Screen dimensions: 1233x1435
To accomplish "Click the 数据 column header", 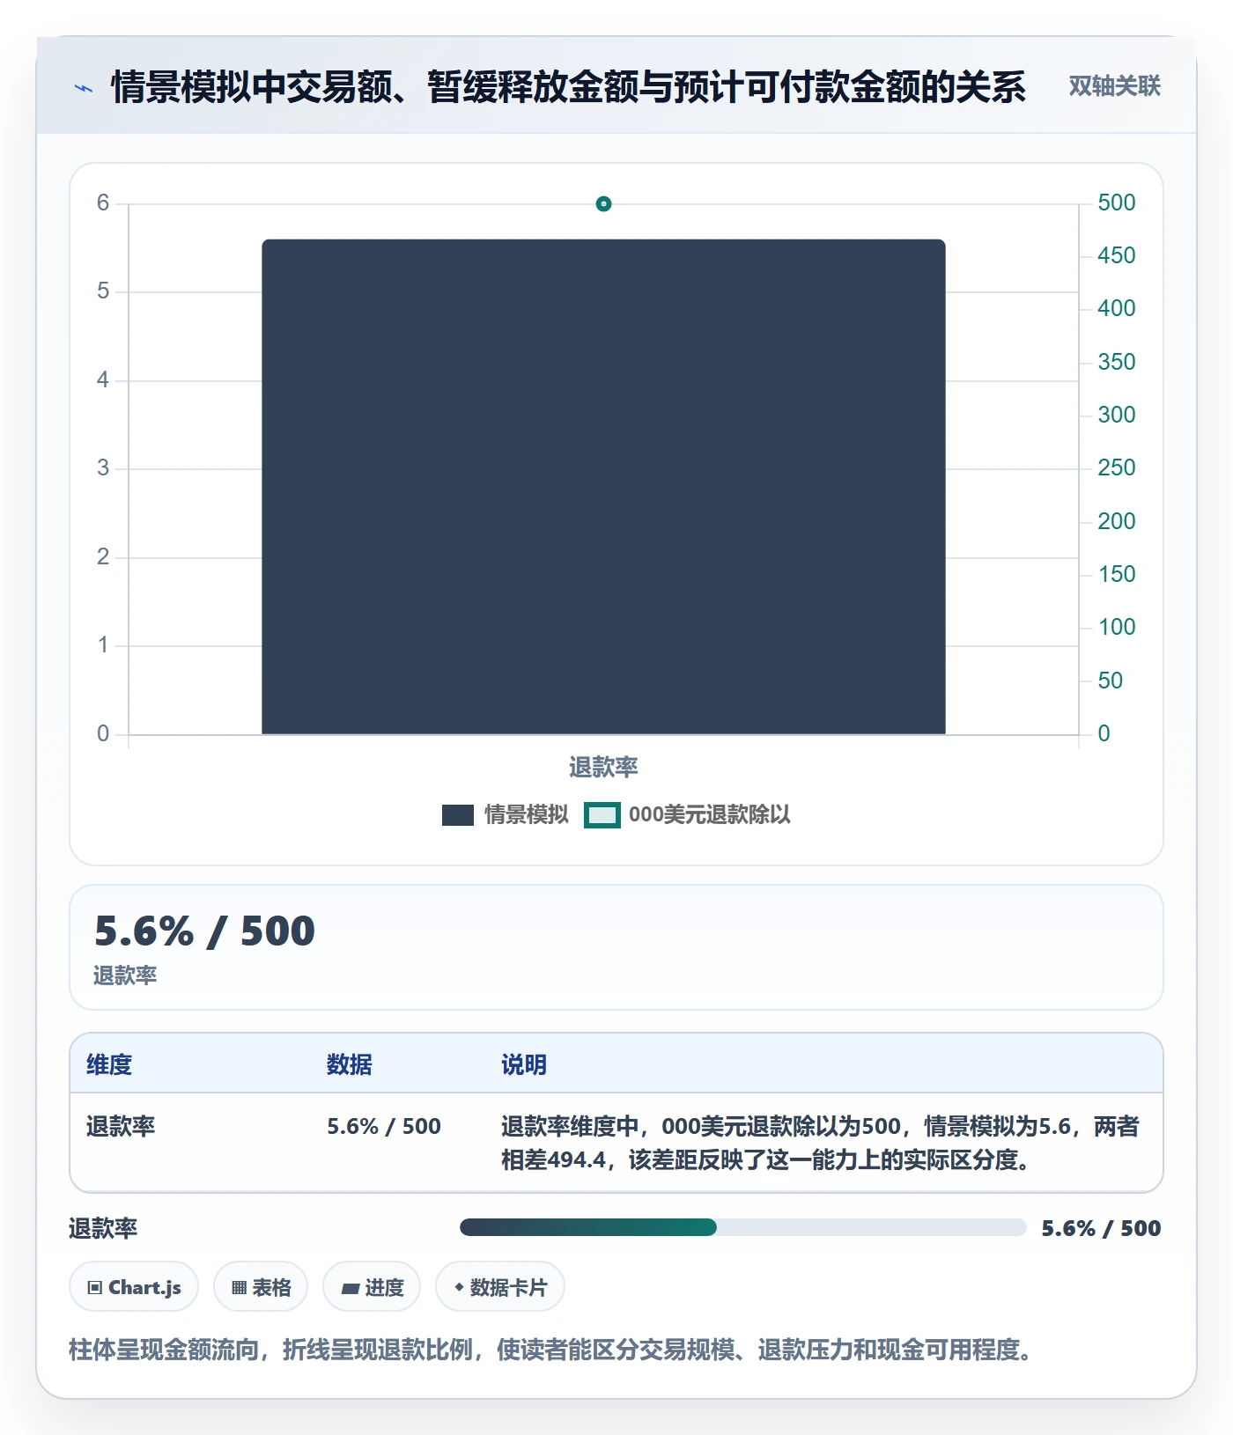I will coord(350,1064).
